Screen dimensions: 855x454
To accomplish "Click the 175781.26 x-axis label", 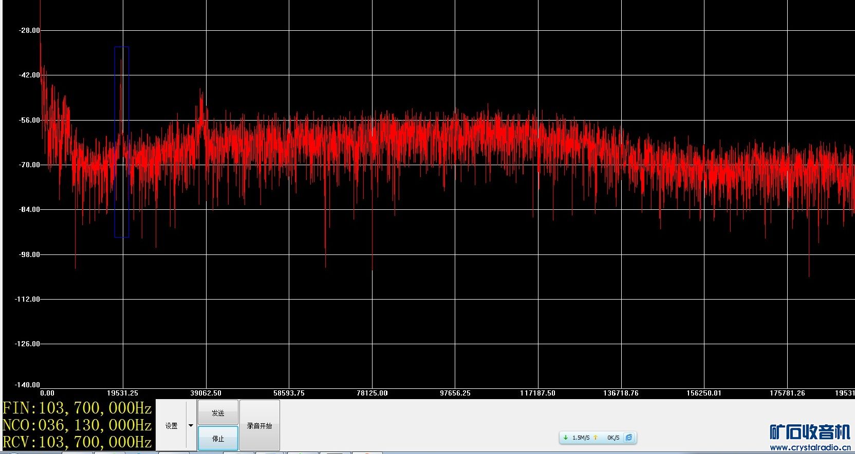I will tap(787, 393).
